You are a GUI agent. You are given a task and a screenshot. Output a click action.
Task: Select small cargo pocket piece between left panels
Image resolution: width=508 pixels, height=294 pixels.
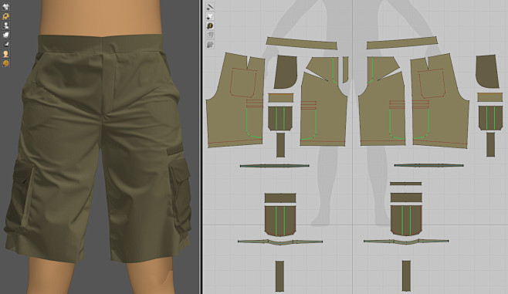(x=280, y=119)
